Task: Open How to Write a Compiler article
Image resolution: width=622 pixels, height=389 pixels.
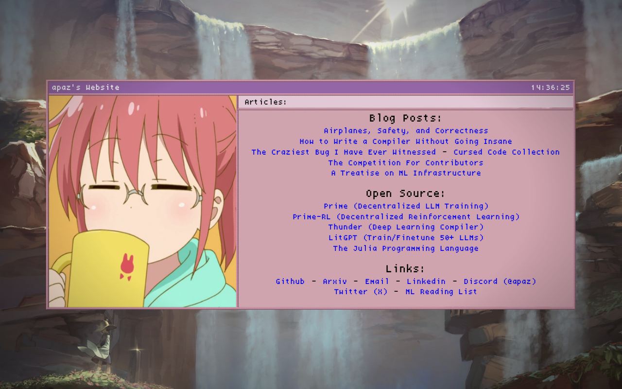Action: (x=406, y=141)
